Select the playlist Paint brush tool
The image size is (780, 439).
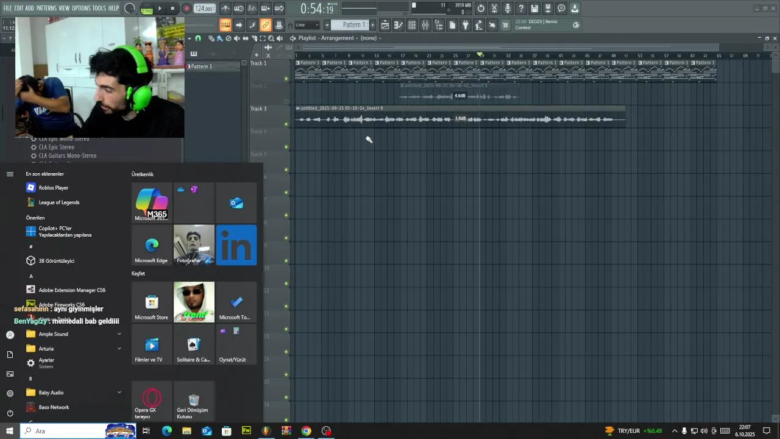[220, 38]
